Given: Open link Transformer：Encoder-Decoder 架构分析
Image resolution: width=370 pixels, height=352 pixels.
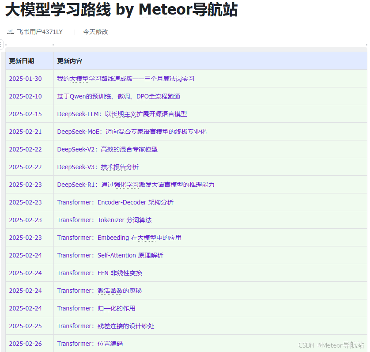Looking at the screenshot, I should 115,203.
